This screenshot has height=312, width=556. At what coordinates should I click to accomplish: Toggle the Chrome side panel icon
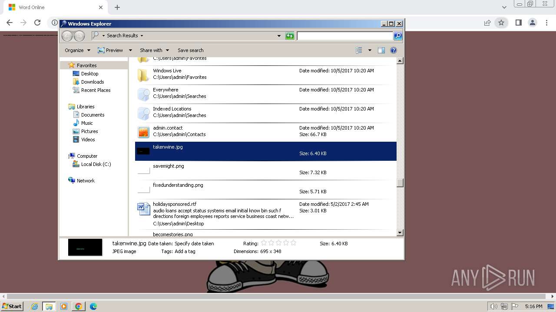(518, 23)
